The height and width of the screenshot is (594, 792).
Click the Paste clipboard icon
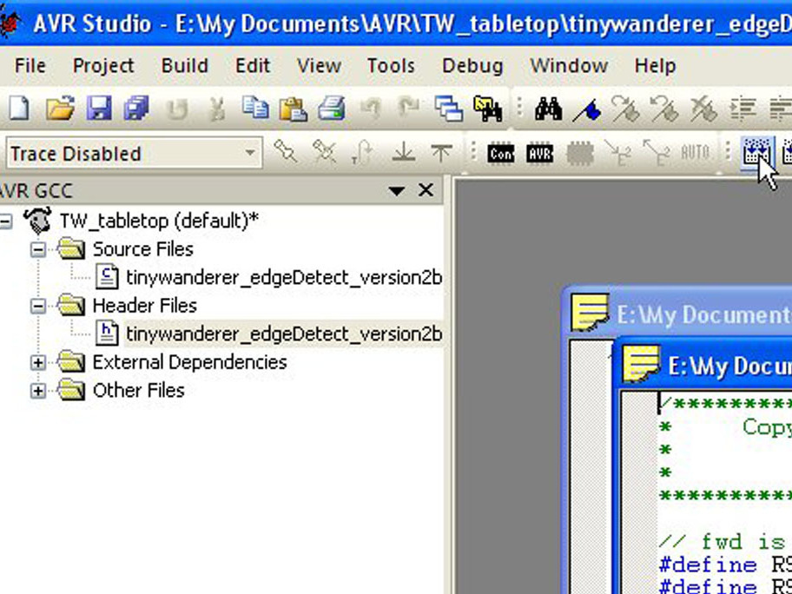point(294,108)
